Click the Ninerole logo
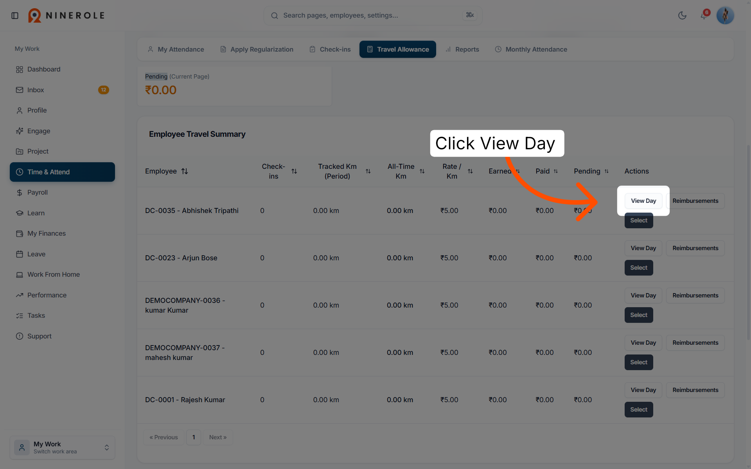 [x=66, y=16]
